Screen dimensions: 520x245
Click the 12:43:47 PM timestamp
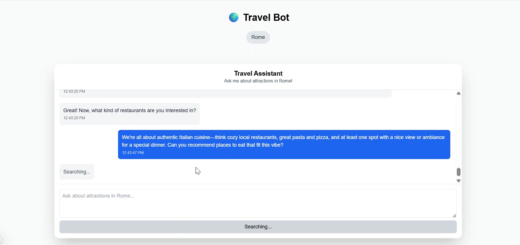click(x=133, y=153)
